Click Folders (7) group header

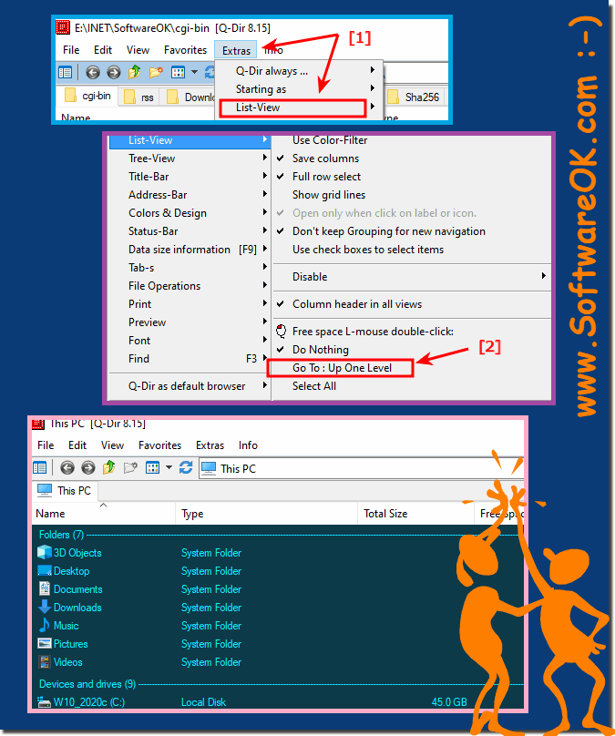point(61,535)
